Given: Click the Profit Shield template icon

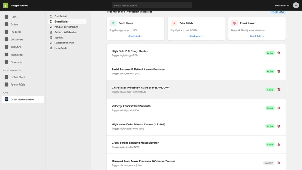Looking at the screenshot, I should 113,23.
